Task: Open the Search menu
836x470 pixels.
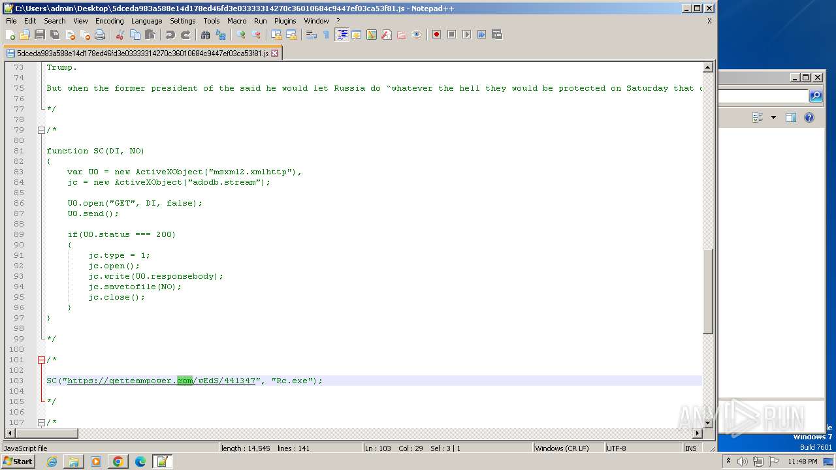Action: click(55, 21)
